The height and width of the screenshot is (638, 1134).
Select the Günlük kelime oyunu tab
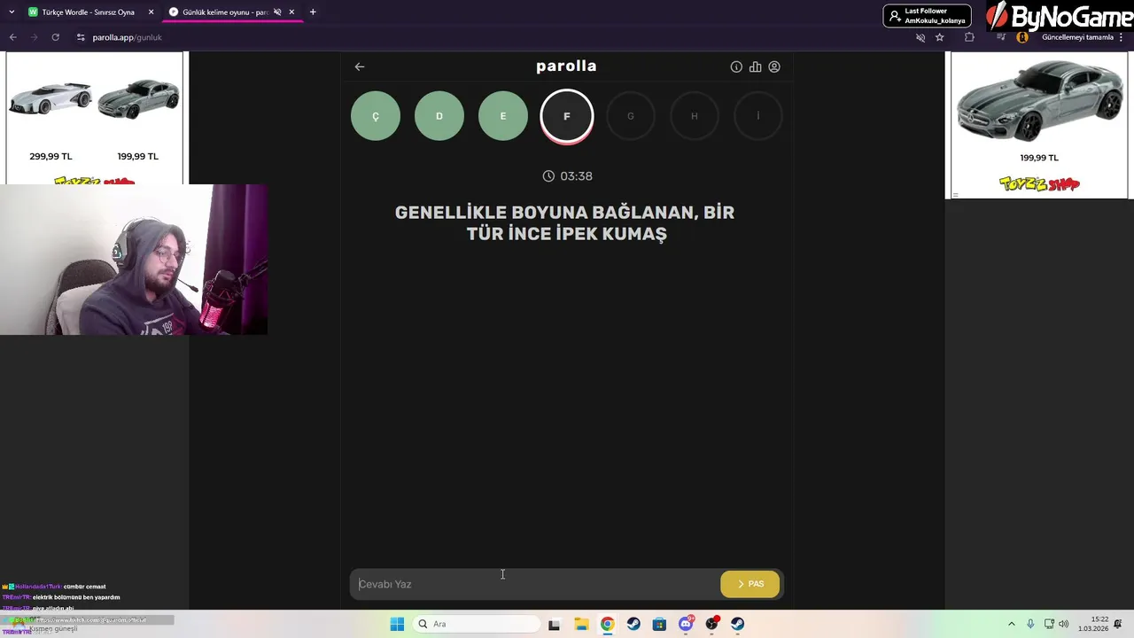click(x=226, y=12)
